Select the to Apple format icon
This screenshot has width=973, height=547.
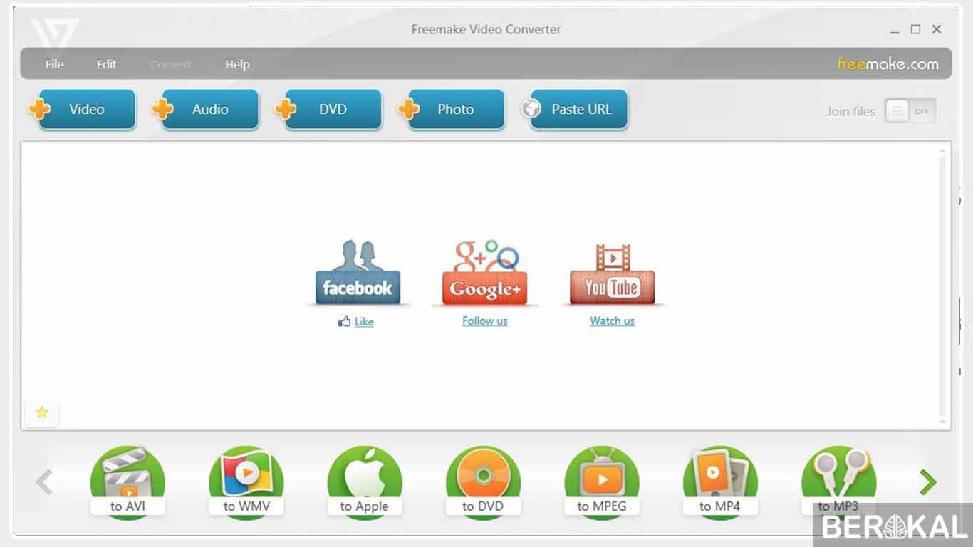[365, 482]
